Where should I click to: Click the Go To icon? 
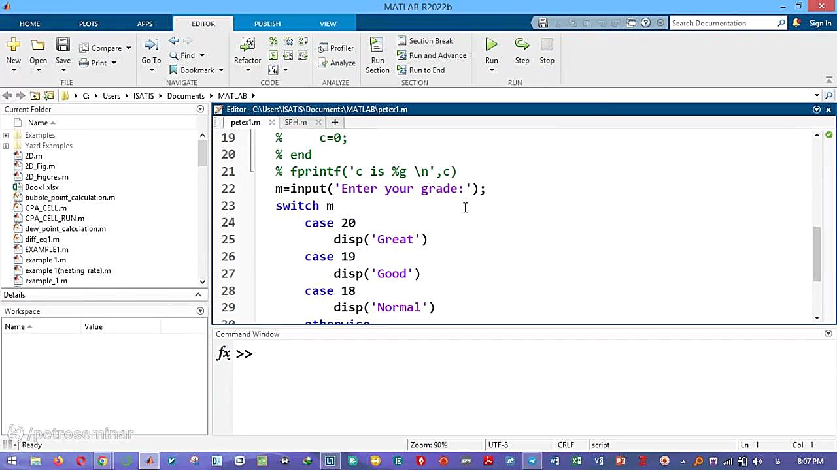click(x=151, y=45)
